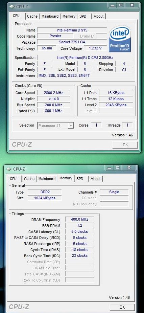Click the L1 Data value '16 KBytes'

point(116,93)
